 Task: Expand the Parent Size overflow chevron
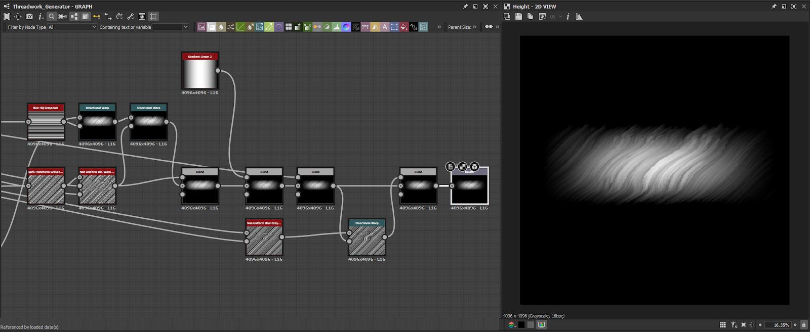click(x=474, y=27)
